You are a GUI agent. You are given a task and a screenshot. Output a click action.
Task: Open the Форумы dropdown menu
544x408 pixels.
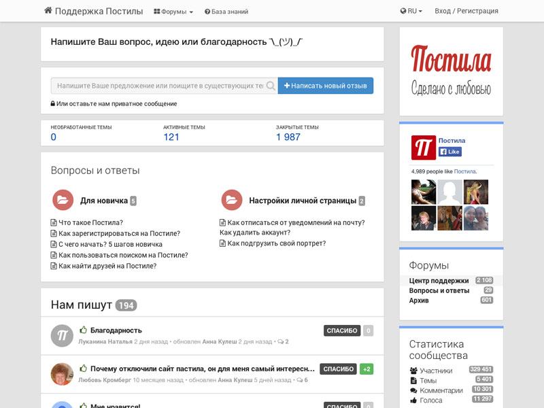click(173, 12)
